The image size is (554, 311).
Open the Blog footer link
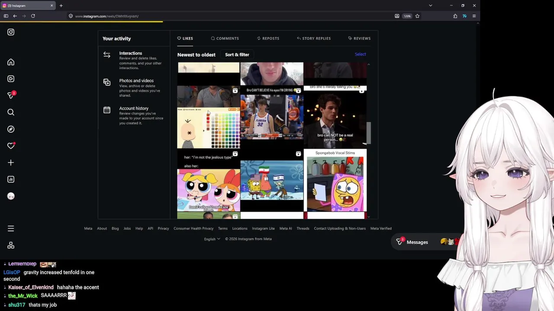click(x=115, y=228)
